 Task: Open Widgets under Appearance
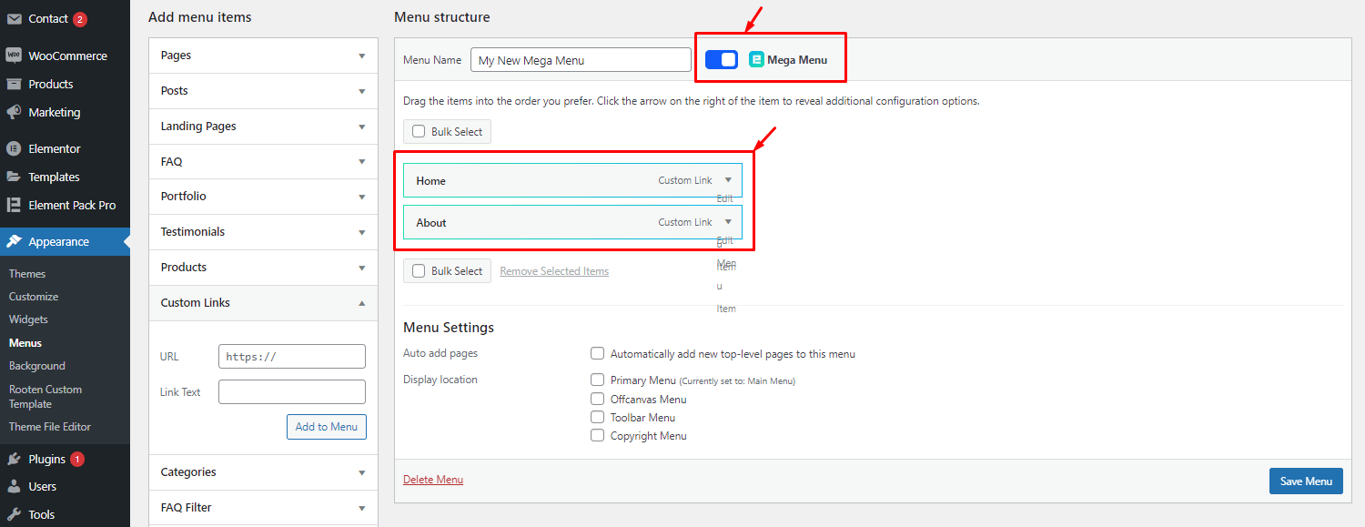coord(28,319)
